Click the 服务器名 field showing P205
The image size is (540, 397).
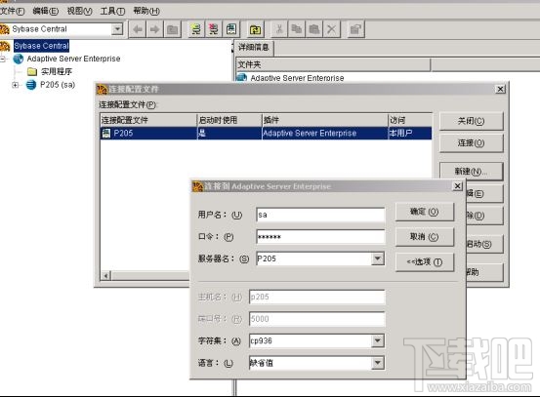pyautogui.click(x=314, y=258)
